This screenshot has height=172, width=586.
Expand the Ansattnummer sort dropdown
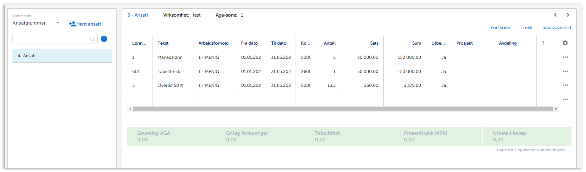tap(58, 23)
